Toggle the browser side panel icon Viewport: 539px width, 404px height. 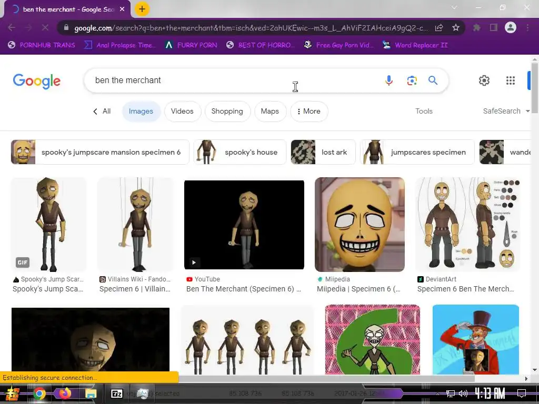point(494,27)
